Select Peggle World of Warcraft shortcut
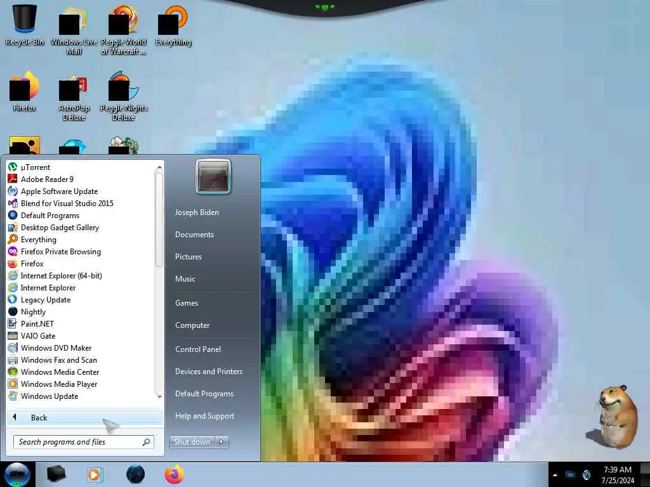 (124, 30)
